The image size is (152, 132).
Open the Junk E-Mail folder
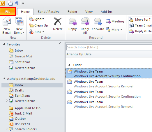pos(23,113)
